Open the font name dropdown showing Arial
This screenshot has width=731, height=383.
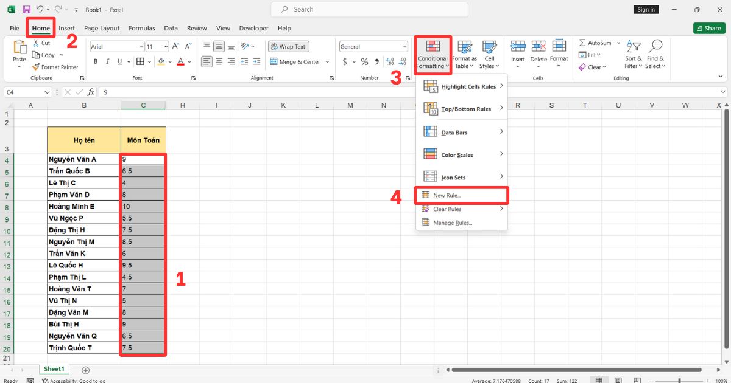coord(116,47)
